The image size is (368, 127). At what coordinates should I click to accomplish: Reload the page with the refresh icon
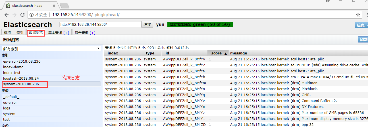coord(22,15)
